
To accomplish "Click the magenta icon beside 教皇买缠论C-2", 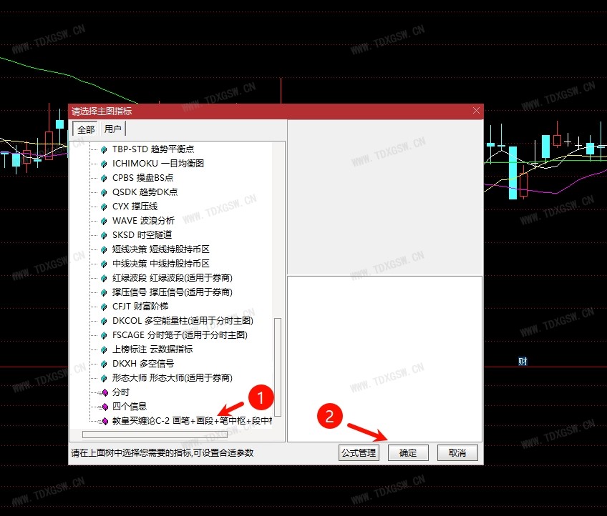I will [105, 421].
